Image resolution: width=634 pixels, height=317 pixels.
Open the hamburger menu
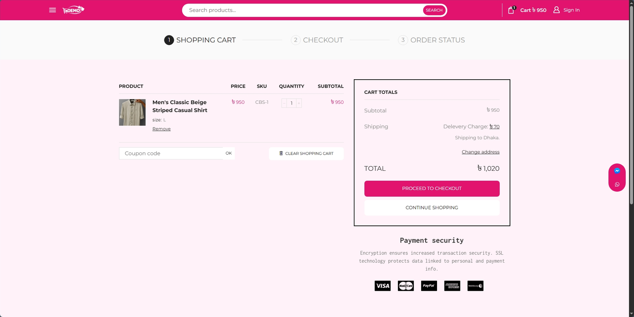[x=52, y=10]
